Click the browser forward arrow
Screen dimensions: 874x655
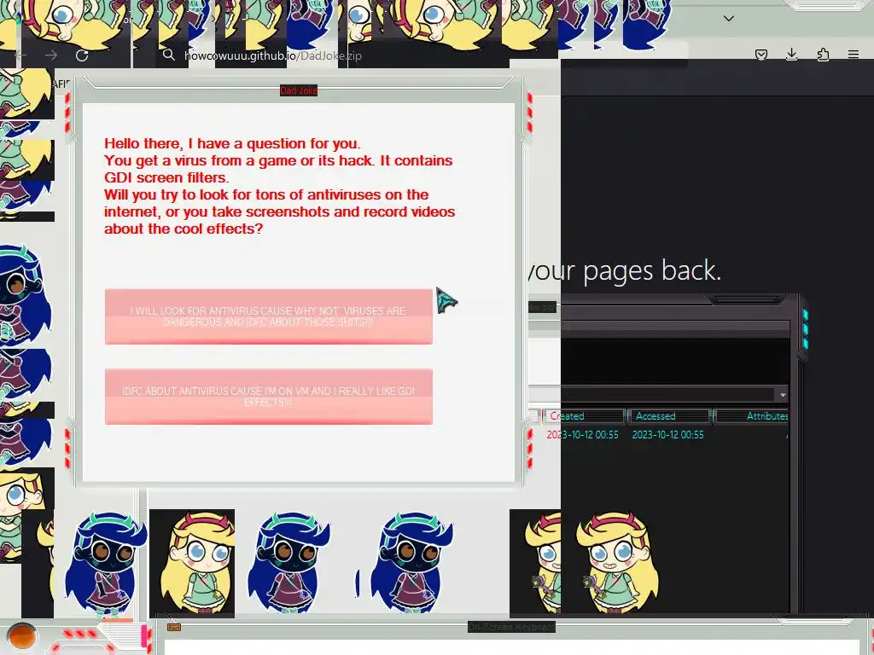(x=51, y=55)
